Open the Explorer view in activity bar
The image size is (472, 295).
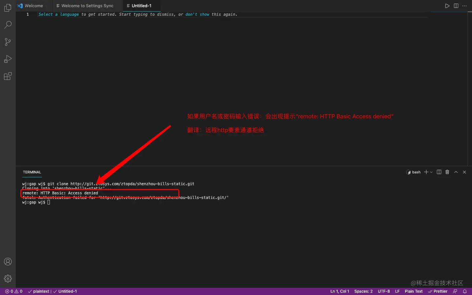pyautogui.click(x=8, y=8)
